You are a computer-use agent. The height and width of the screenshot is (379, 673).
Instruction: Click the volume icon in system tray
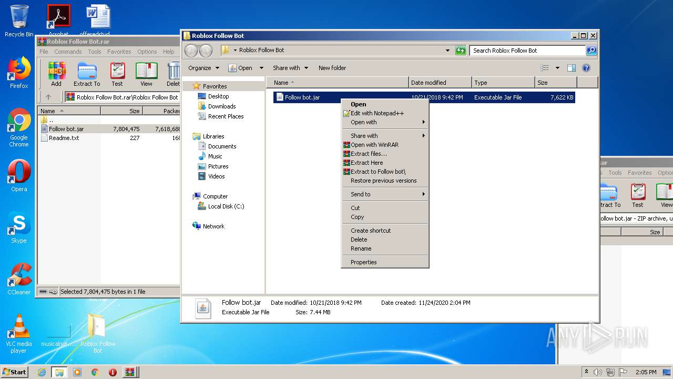pos(597,372)
